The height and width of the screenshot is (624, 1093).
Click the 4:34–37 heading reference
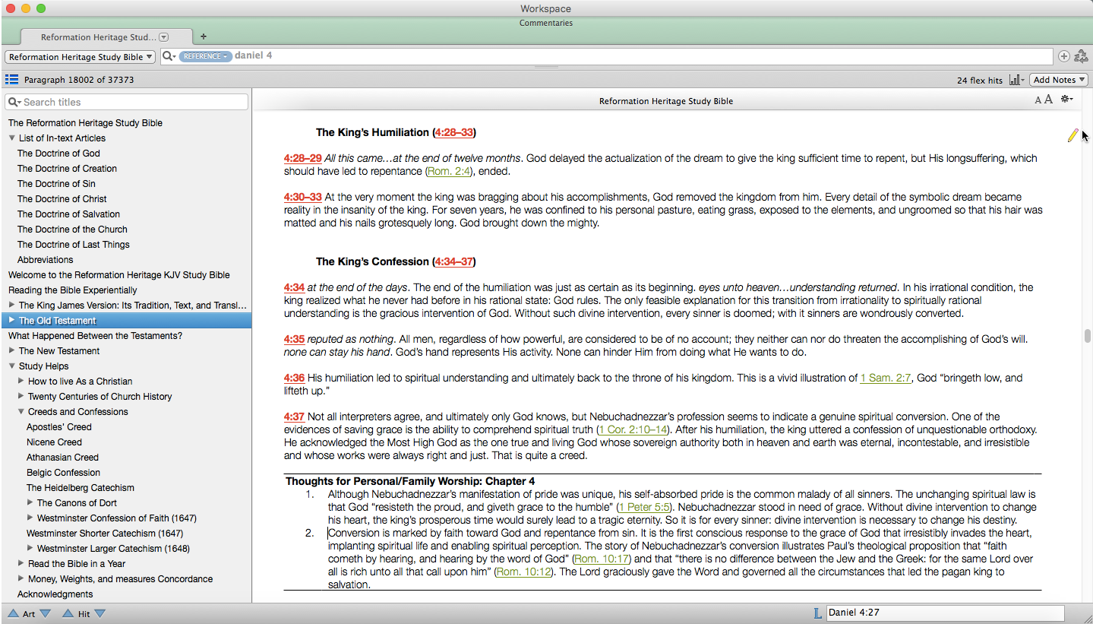click(453, 262)
